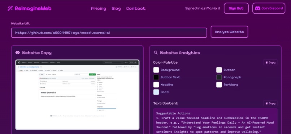Open the GitHub page screenshot thumbnail
291x134 pixels.
77,95
